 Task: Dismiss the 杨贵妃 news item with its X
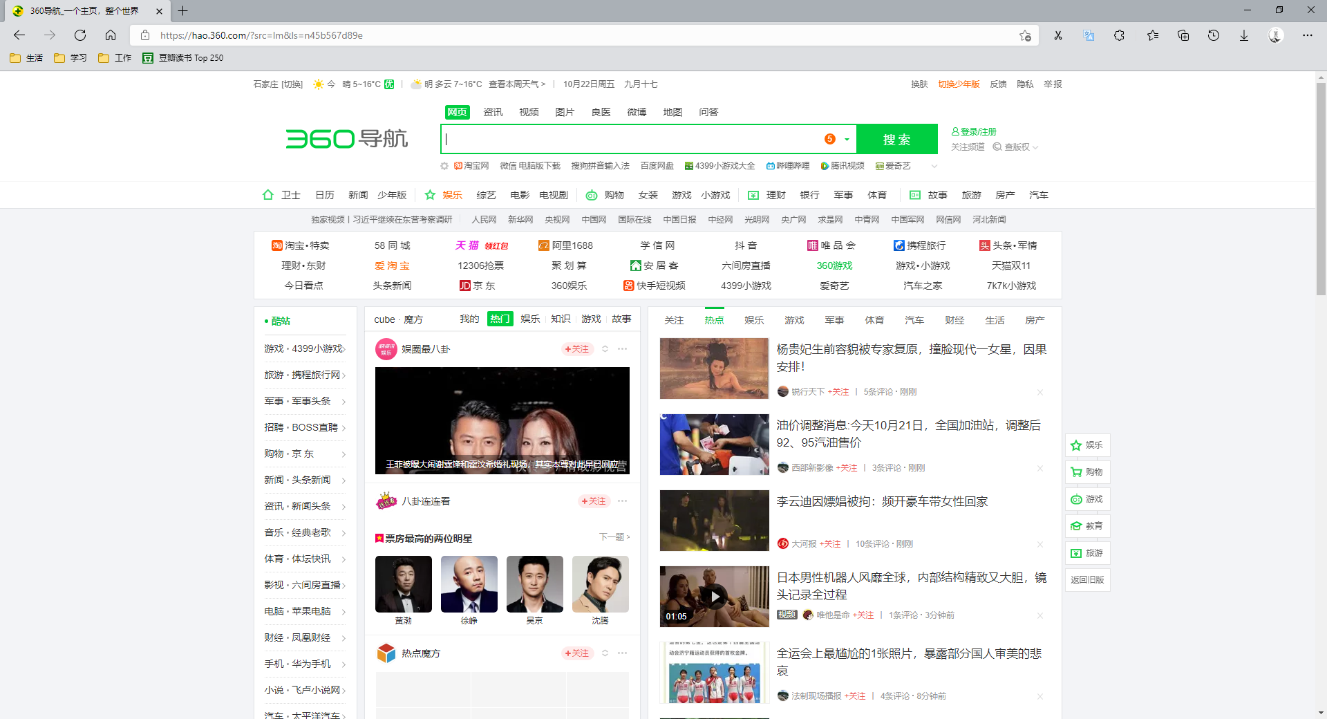1040,392
